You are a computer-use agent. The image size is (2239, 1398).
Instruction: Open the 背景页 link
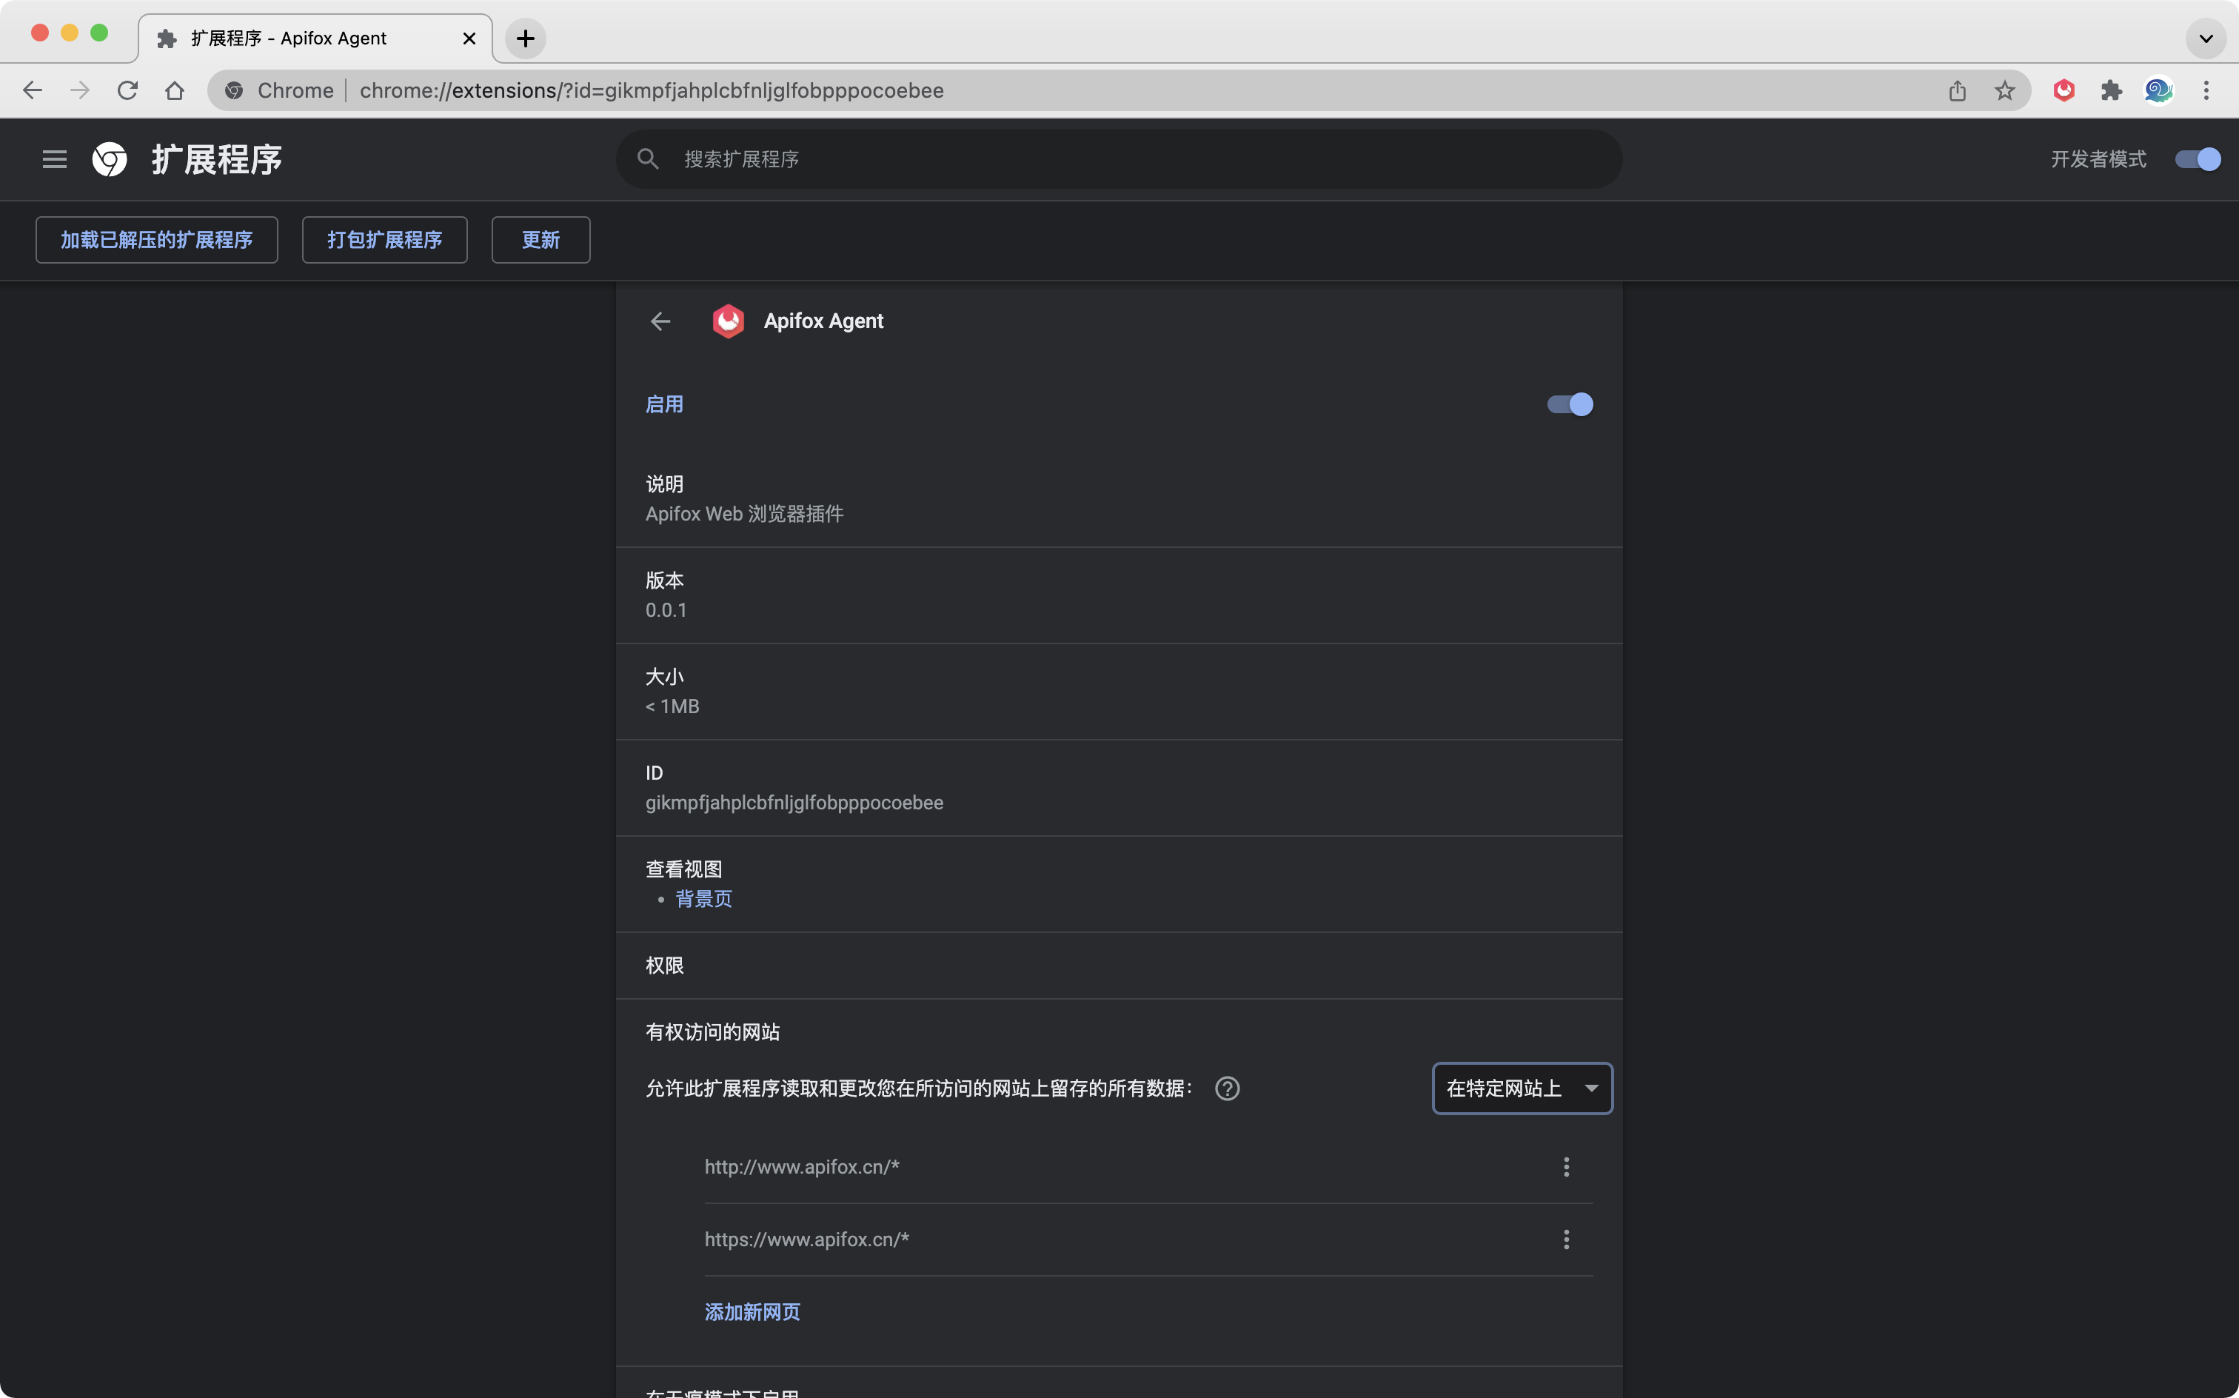[x=703, y=899]
